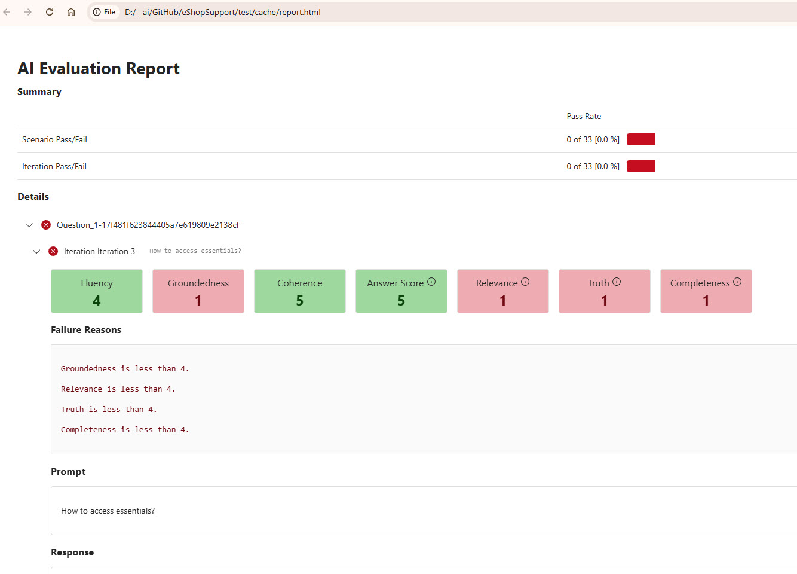Click the report.html address bar URL

(x=222, y=12)
